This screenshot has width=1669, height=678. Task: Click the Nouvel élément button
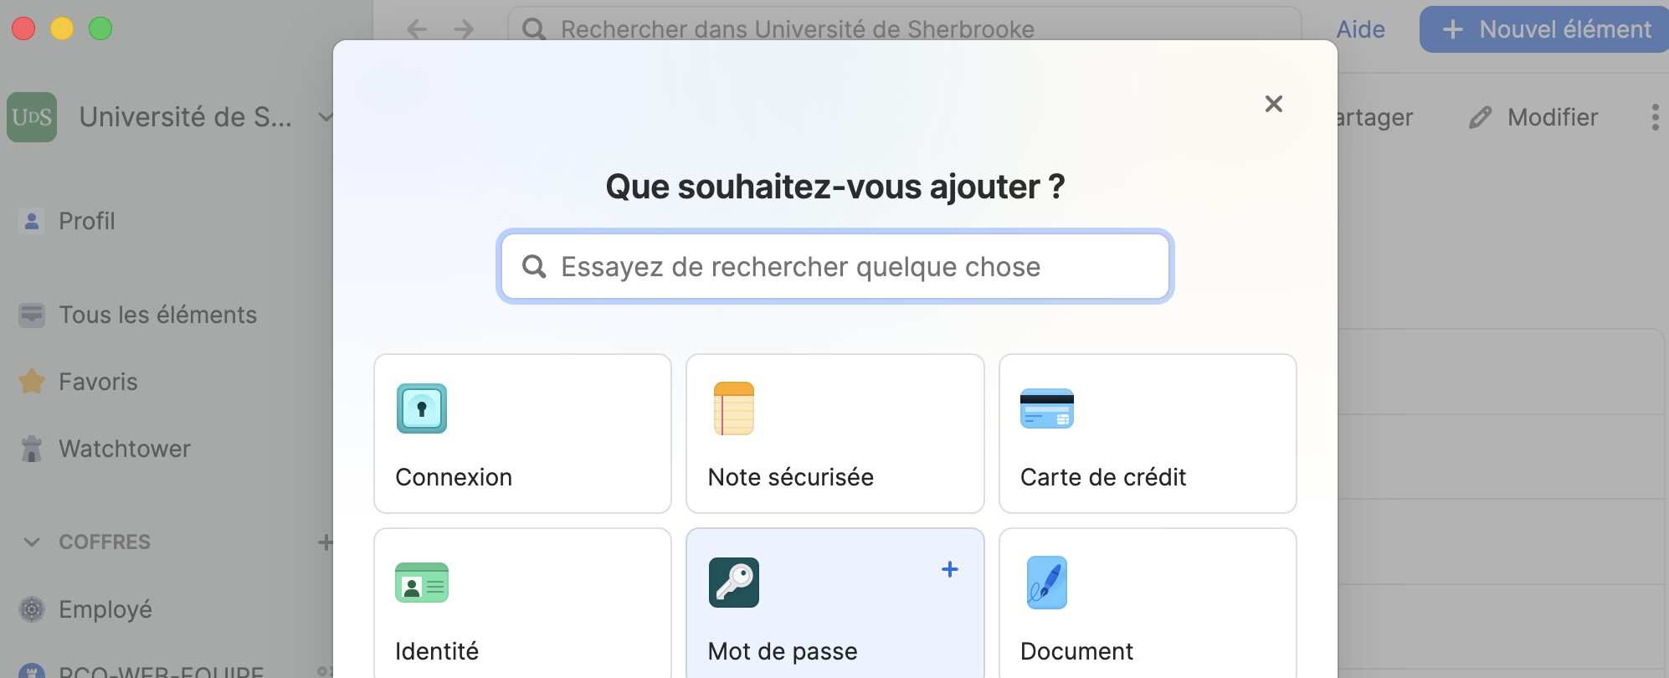1545,30
